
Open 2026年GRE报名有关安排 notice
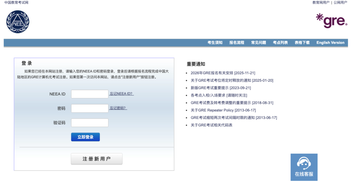(223, 73)
